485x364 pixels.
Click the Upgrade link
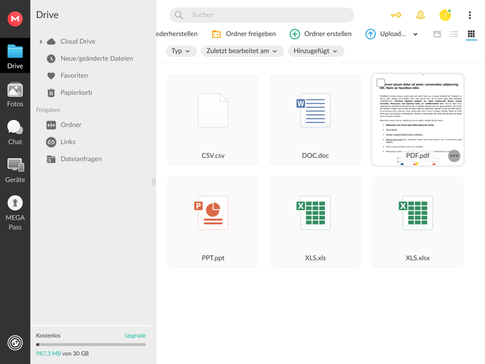coord(135,335)
